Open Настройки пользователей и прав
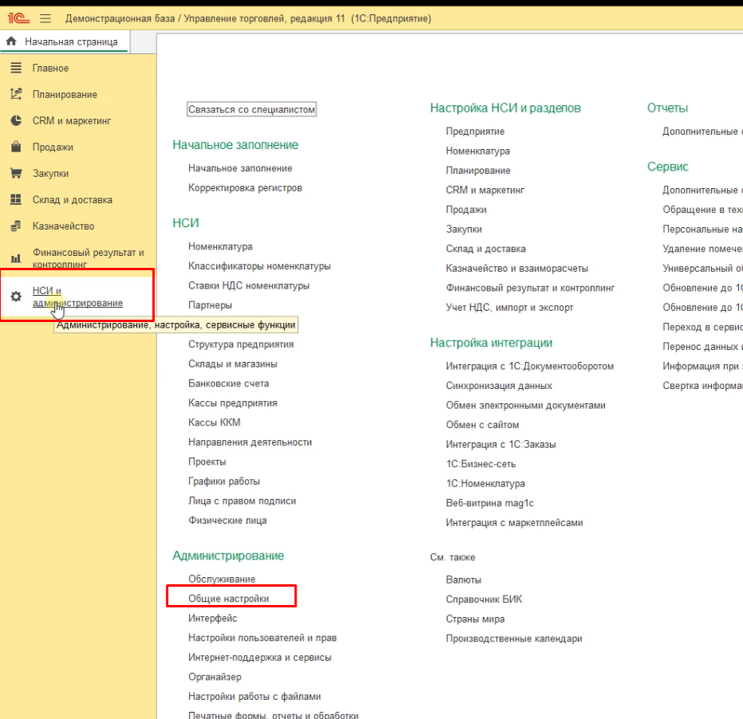Screen dimensions: 743x719 tap(262, 638)
